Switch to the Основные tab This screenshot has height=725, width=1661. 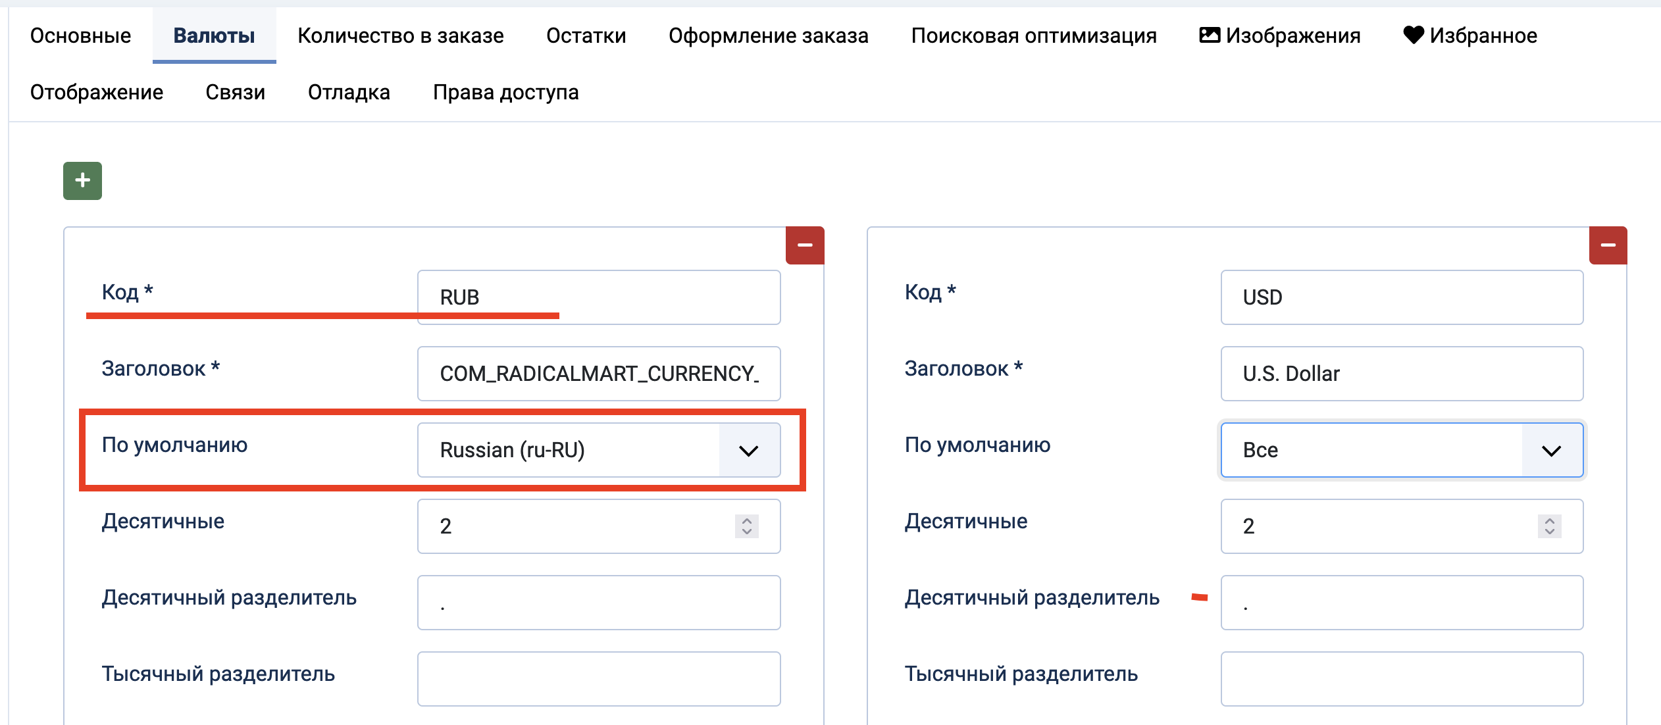80,35
